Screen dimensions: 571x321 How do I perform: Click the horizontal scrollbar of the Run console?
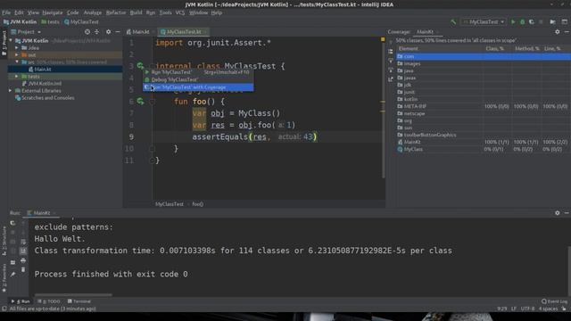pyautogui.click(x=73, y=295)
